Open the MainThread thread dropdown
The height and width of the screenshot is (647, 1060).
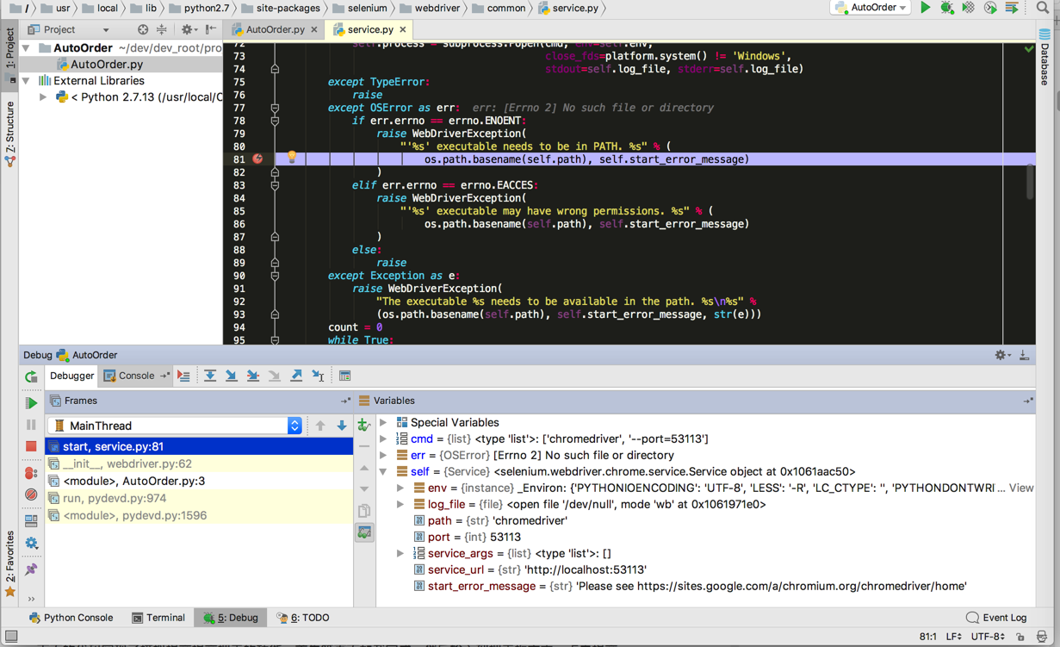(294, 426)
